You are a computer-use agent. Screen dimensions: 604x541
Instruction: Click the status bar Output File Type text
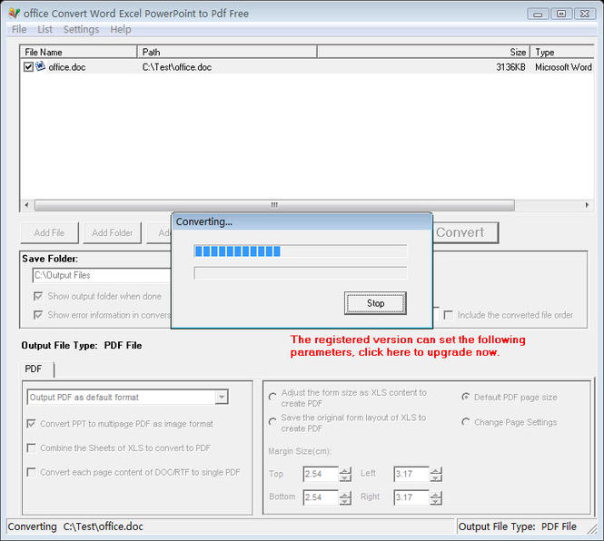(518, 526)
